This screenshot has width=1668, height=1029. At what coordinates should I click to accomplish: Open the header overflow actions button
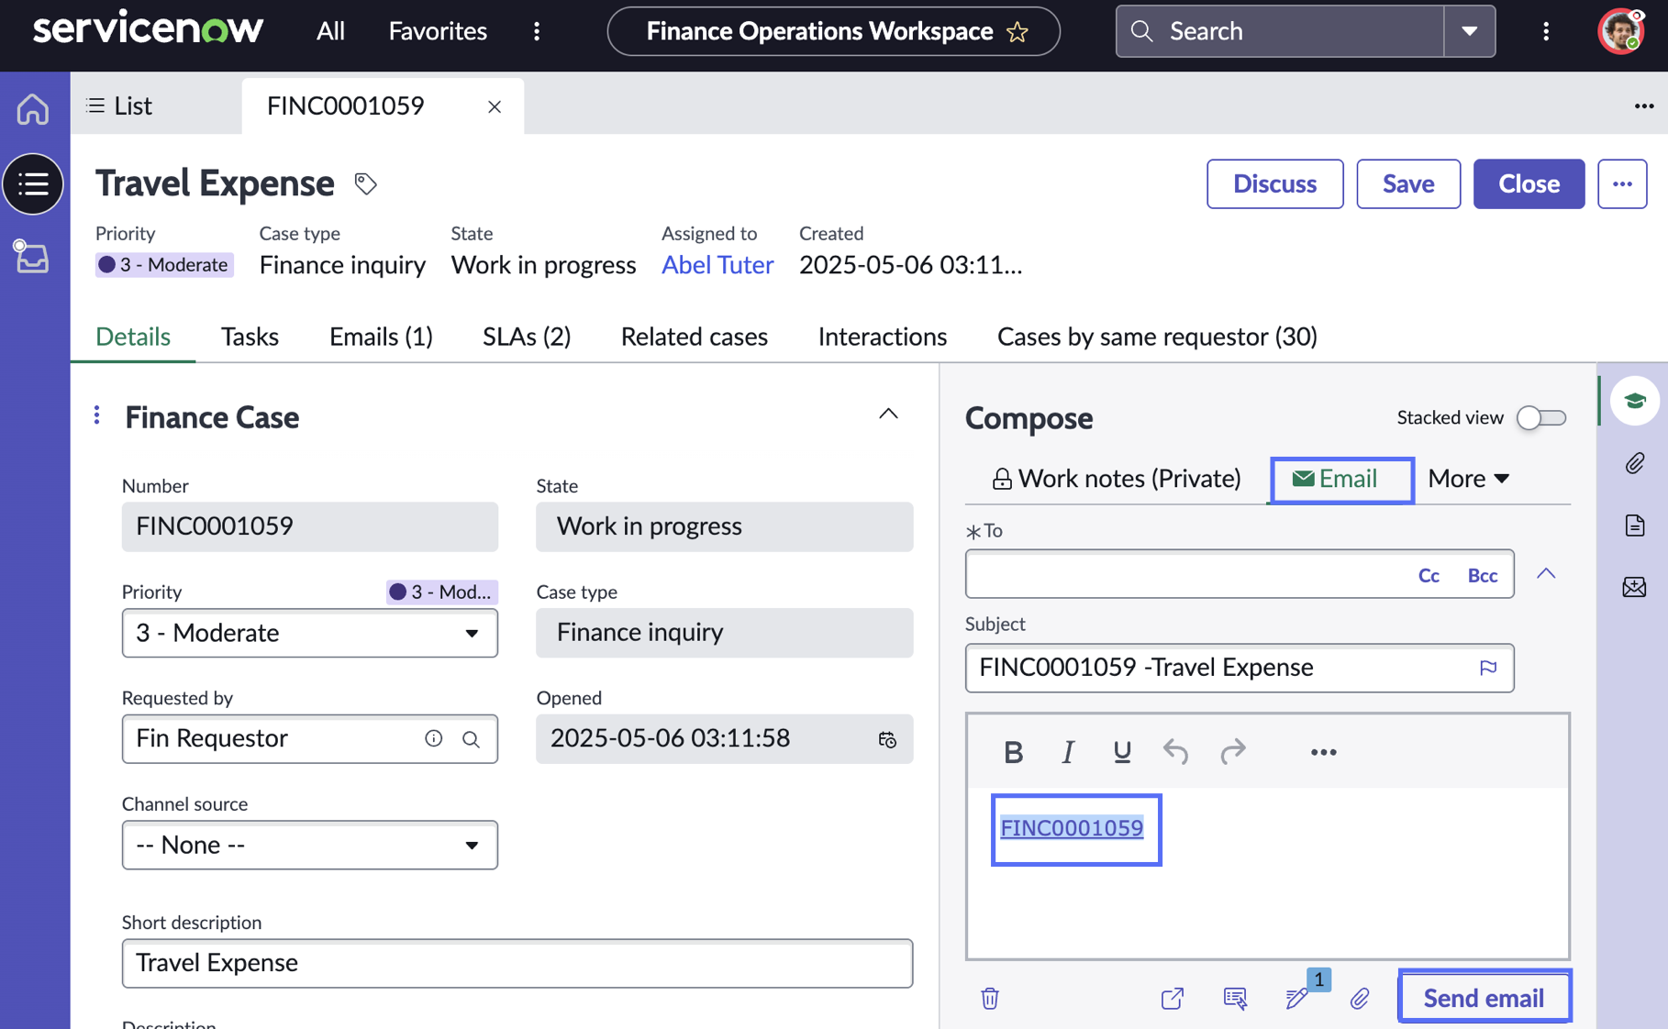1622,183
